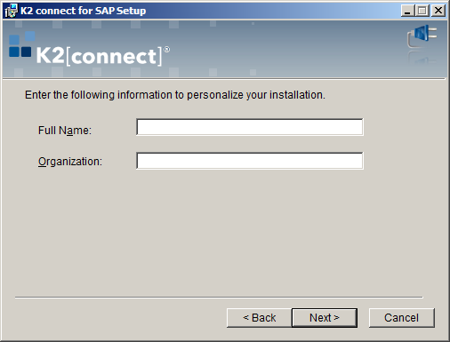The image size is (450, 342).
Task: Focus the Organization text box
Action: pyautogui.click(x=250, y=161)
